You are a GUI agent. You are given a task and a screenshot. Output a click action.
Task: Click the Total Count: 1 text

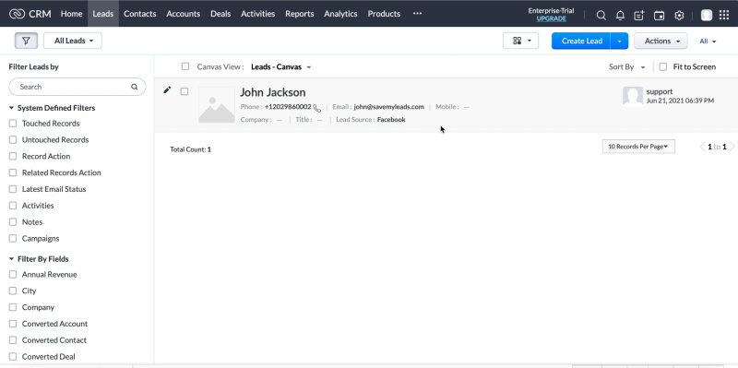coord(191,149)
